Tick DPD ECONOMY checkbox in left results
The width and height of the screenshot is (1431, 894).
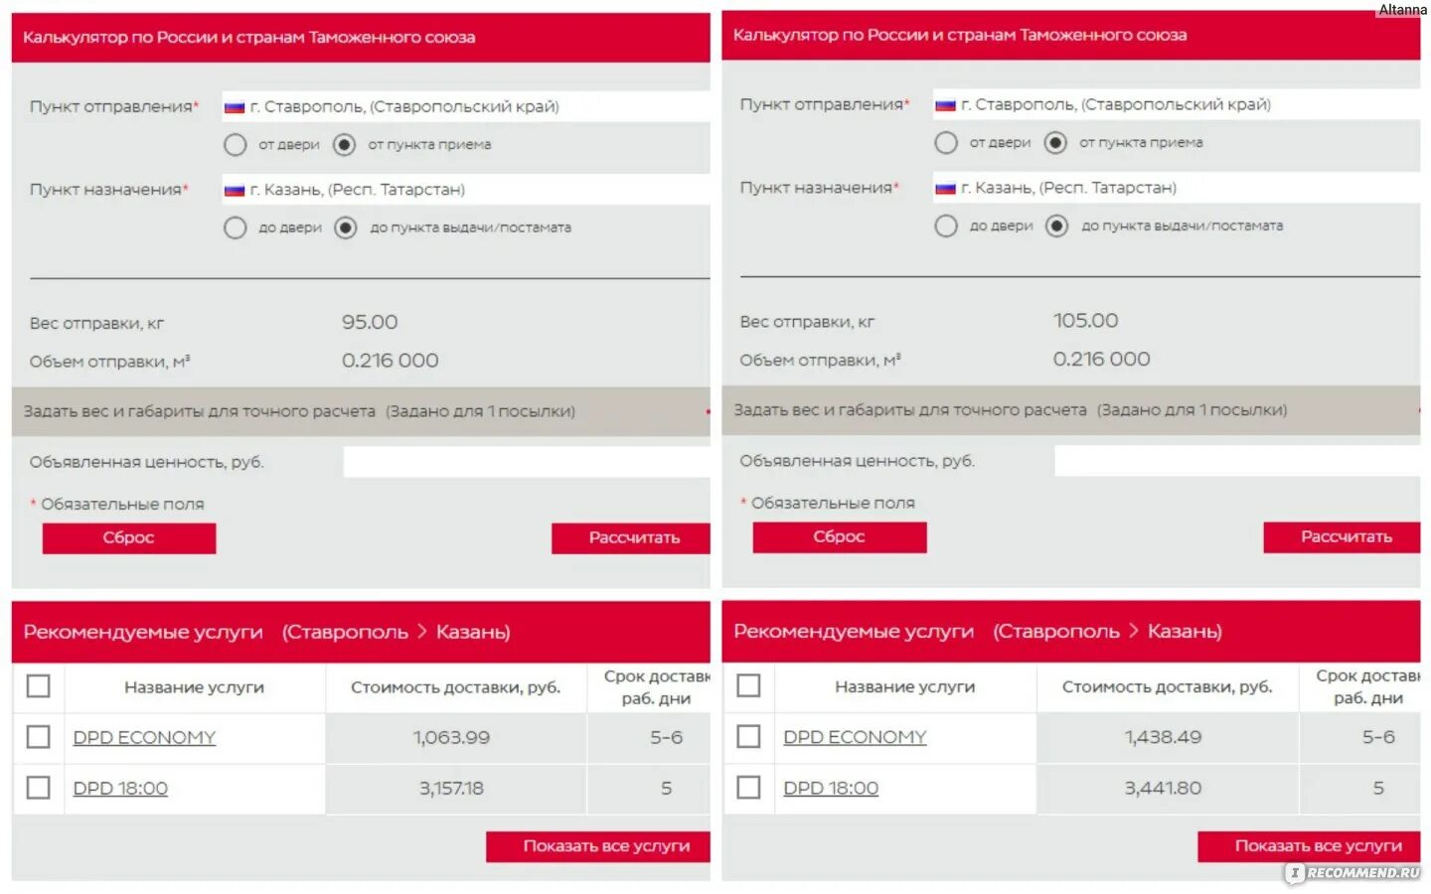(39, 737)
